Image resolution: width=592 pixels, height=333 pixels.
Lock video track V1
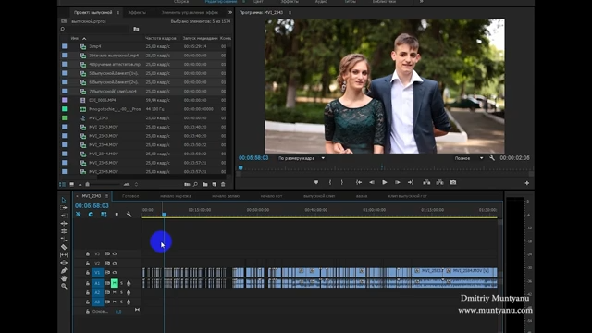pos(88,272)
